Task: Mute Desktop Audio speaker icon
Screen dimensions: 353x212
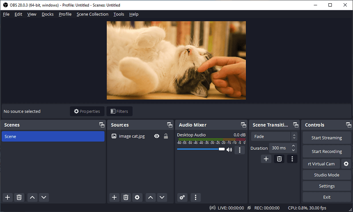Action: coord(229,150)
